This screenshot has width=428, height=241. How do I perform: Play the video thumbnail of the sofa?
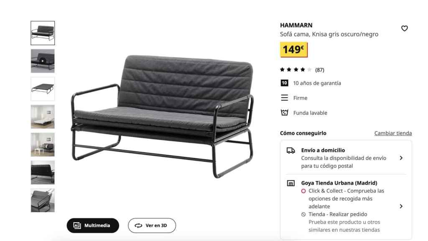(x=43, y=61)
